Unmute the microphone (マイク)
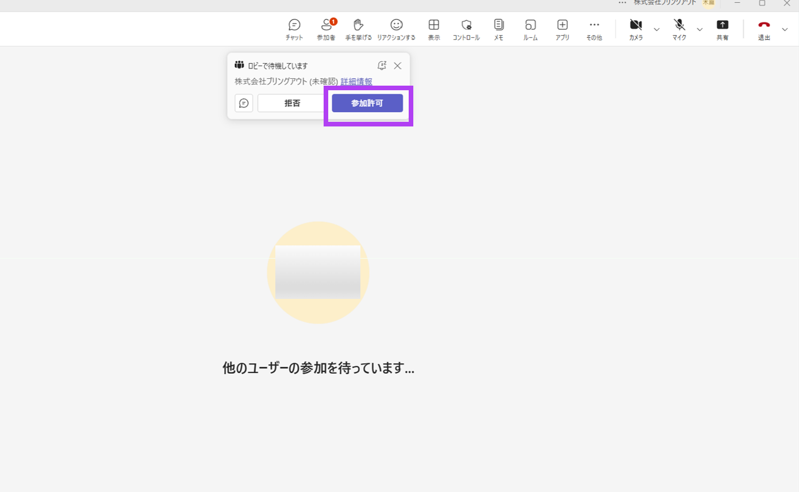The width and height of the screenshot is (799, 492). click(679, 30)
